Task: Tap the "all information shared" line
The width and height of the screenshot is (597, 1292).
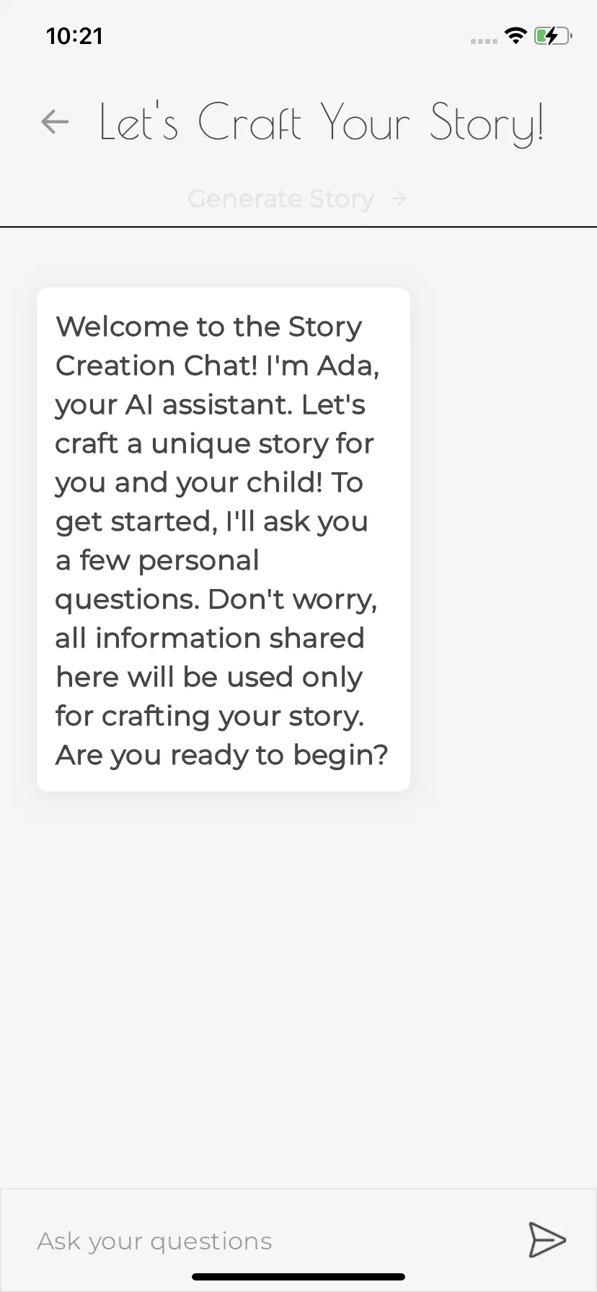Action: coord(210,638)
